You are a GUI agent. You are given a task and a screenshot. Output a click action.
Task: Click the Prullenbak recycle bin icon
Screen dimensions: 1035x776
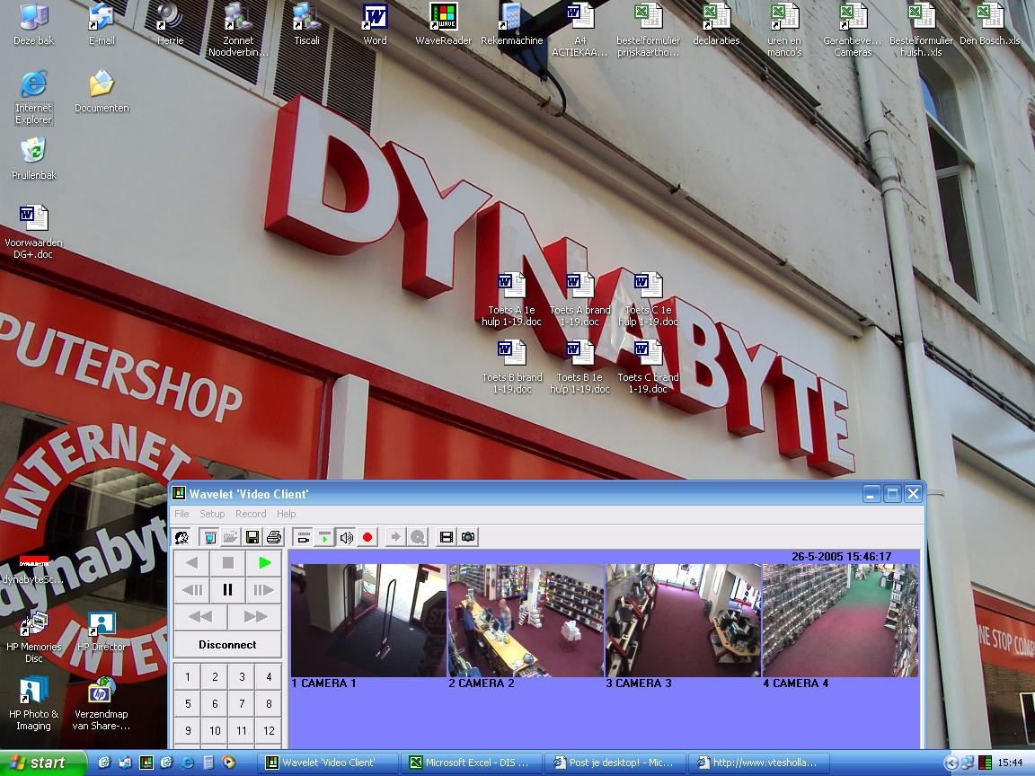point(33,159)
